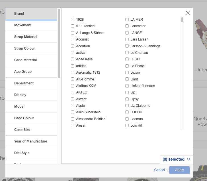Tick the AK-Homme checkbox
The image size is (207, 181).
[73, 79]
